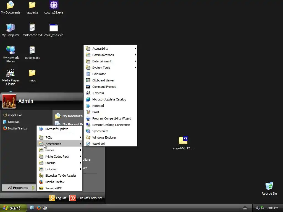283x212 pixels.
Task: Open the My Documents desktop icon
Action: [x=11, y=7]
